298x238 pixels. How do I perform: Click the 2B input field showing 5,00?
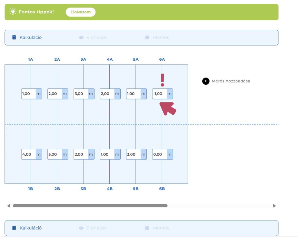click(55, 154)
